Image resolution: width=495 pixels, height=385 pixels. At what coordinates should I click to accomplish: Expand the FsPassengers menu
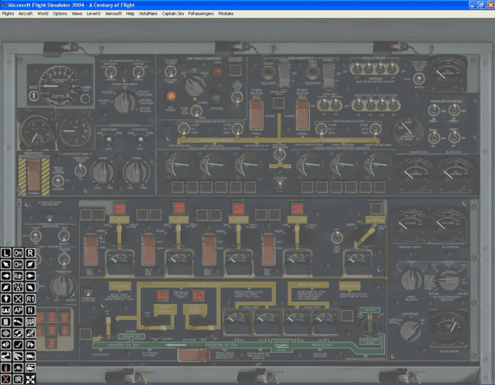click(200, 14)
